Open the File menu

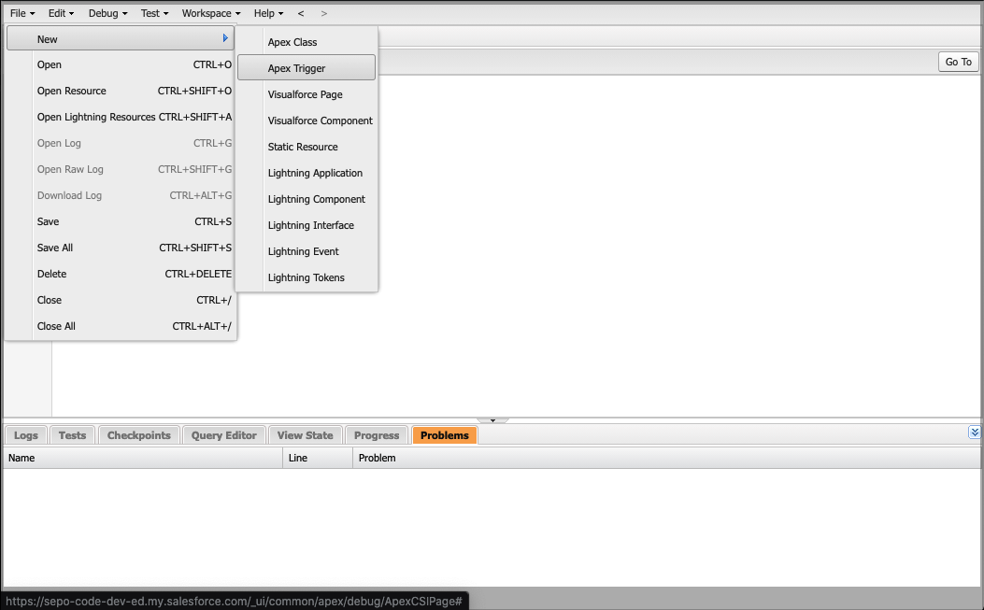point(22,13)
